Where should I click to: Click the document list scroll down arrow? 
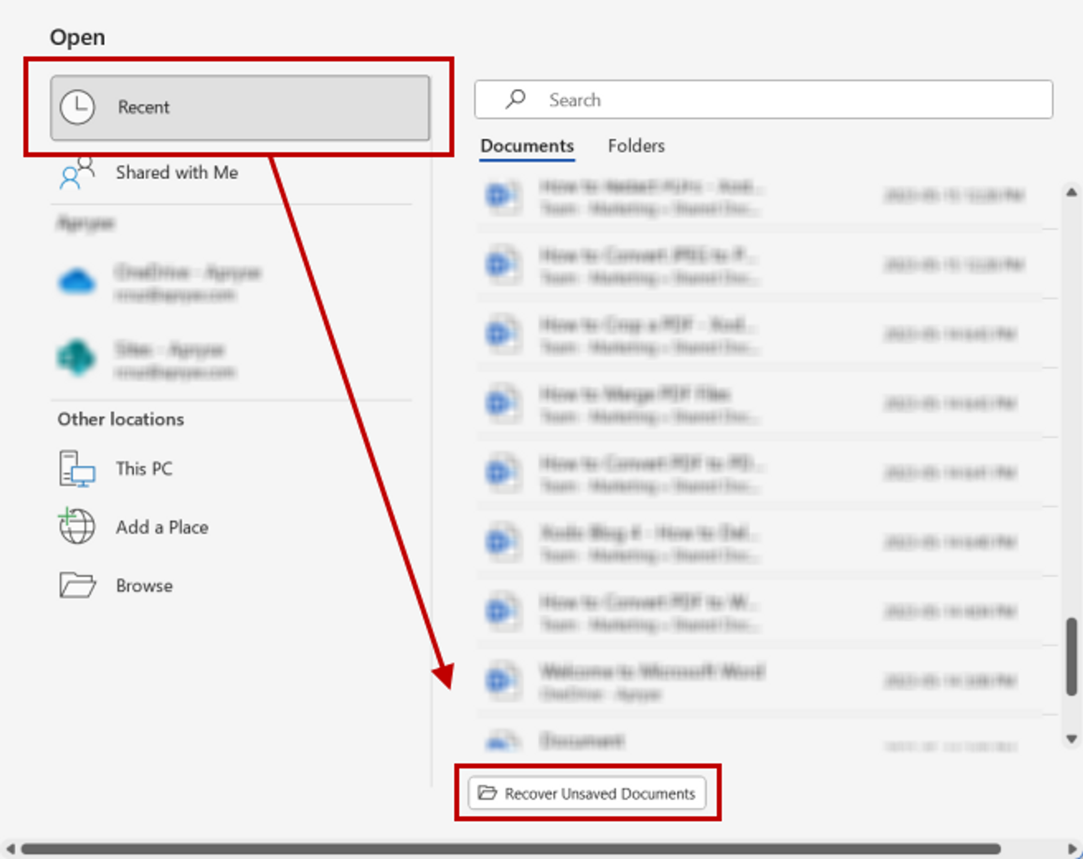(1072, 739)
